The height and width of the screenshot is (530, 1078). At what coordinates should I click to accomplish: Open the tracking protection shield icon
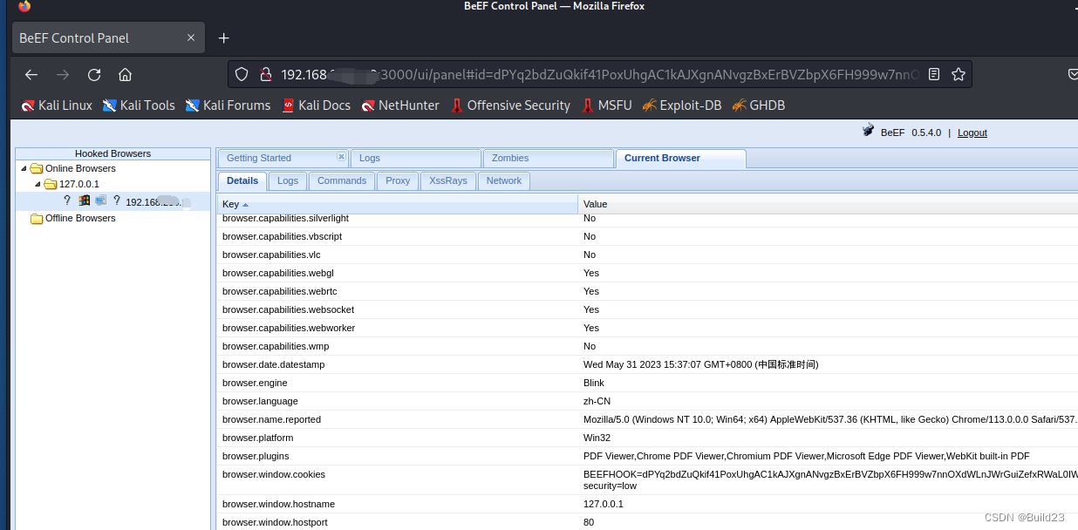242,74
